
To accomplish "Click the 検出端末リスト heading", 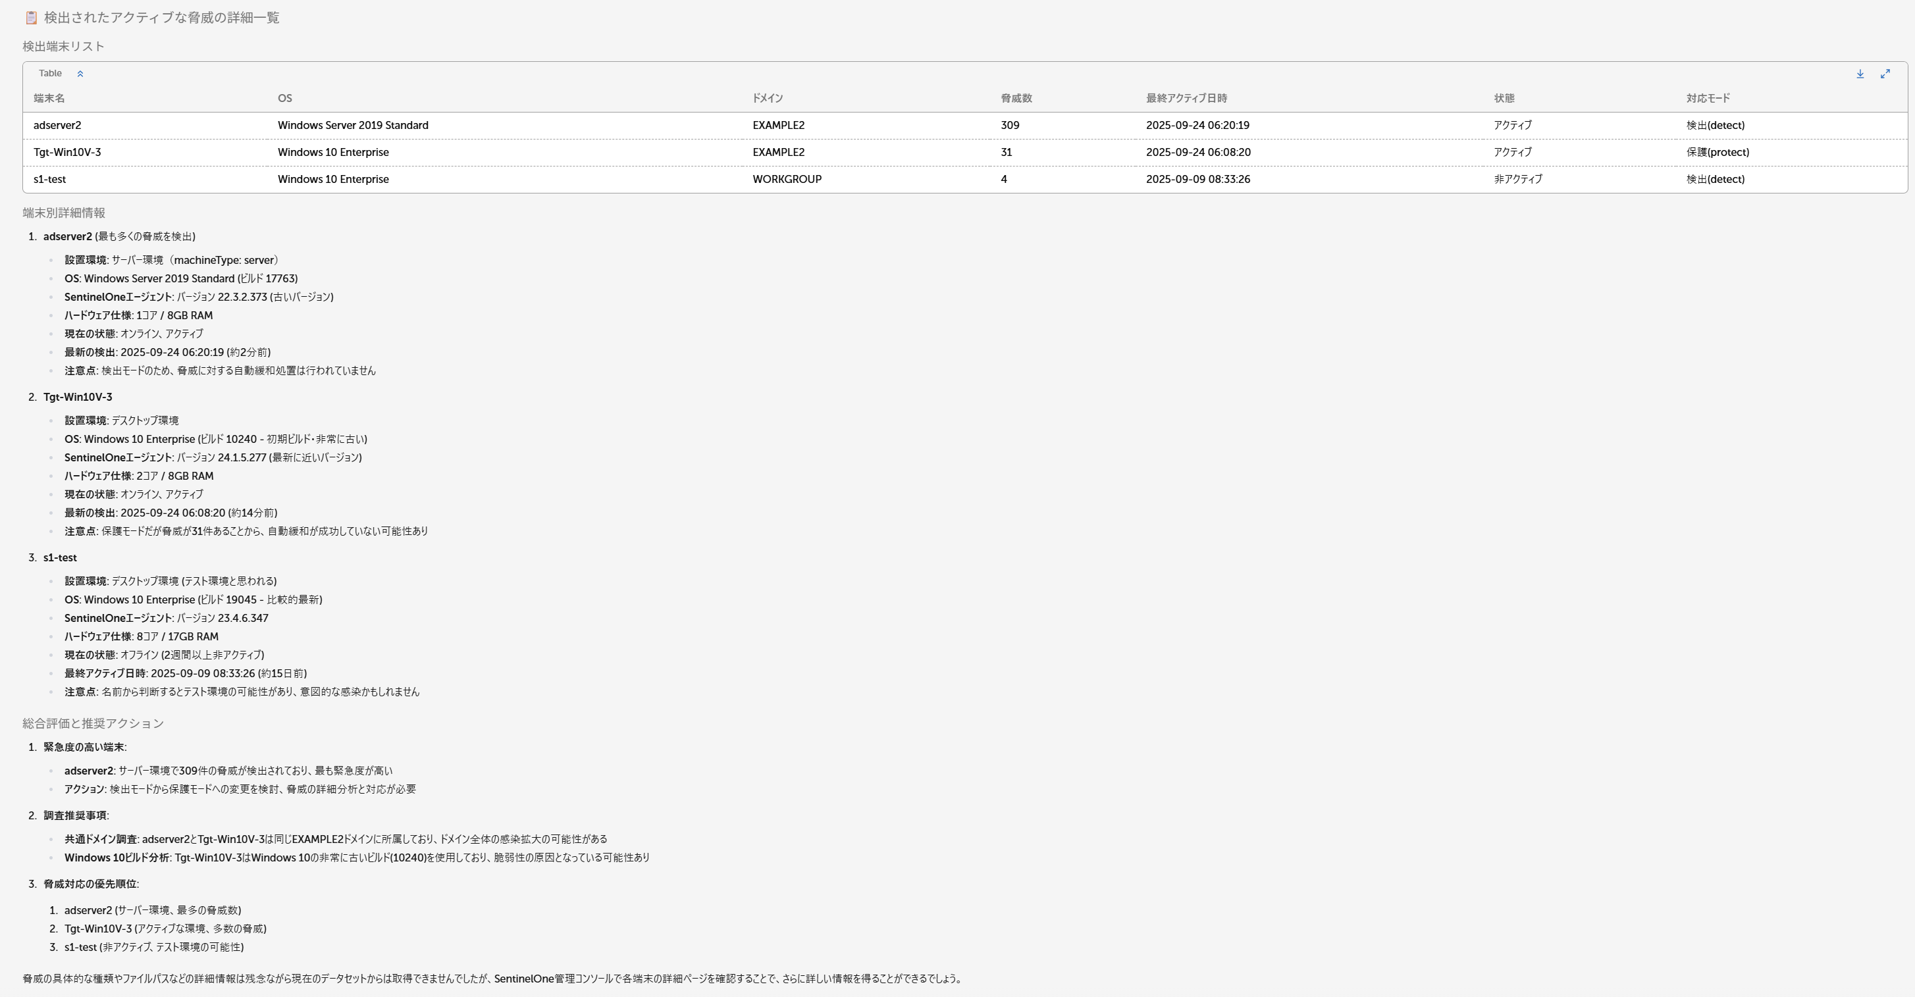I will tap(63, 46).
